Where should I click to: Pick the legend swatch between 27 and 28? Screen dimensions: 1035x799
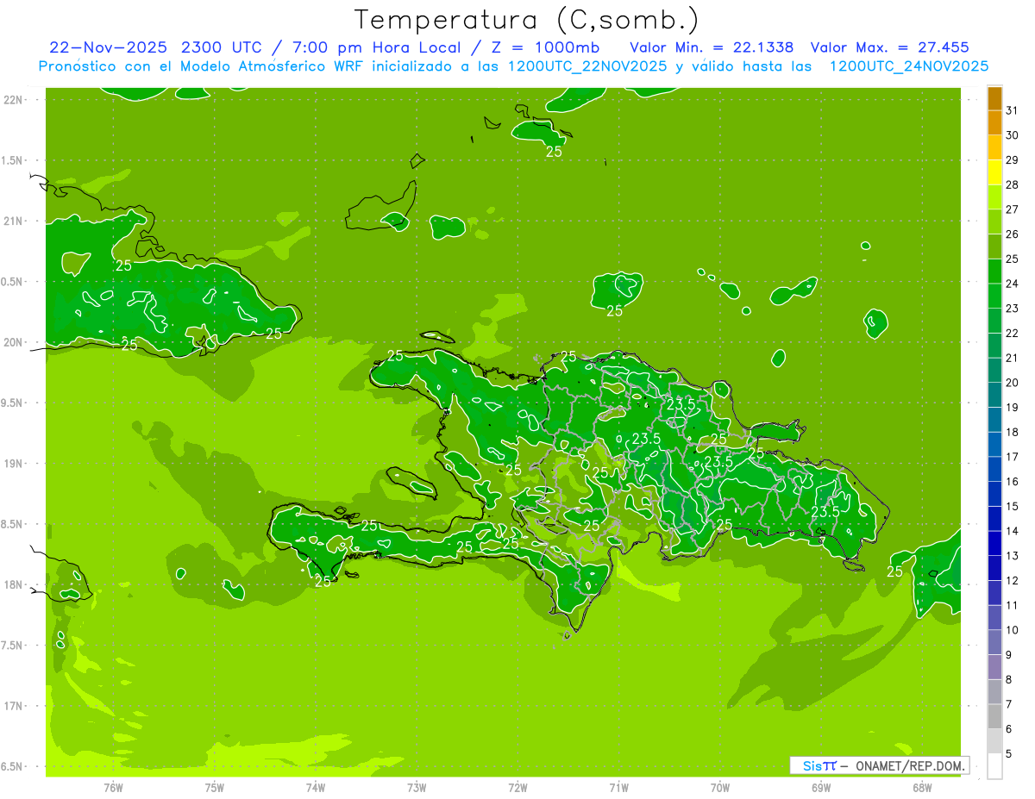click(x=994, y=197)
